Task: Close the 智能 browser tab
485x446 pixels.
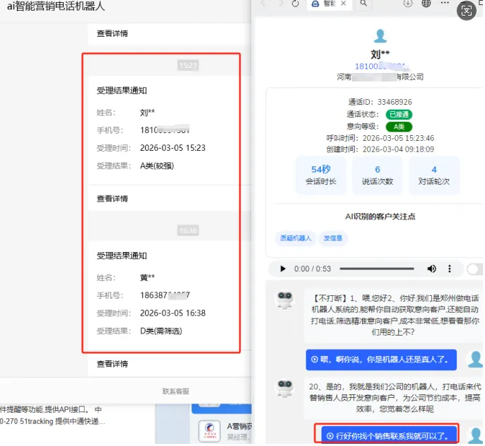Action: (344, 4)
